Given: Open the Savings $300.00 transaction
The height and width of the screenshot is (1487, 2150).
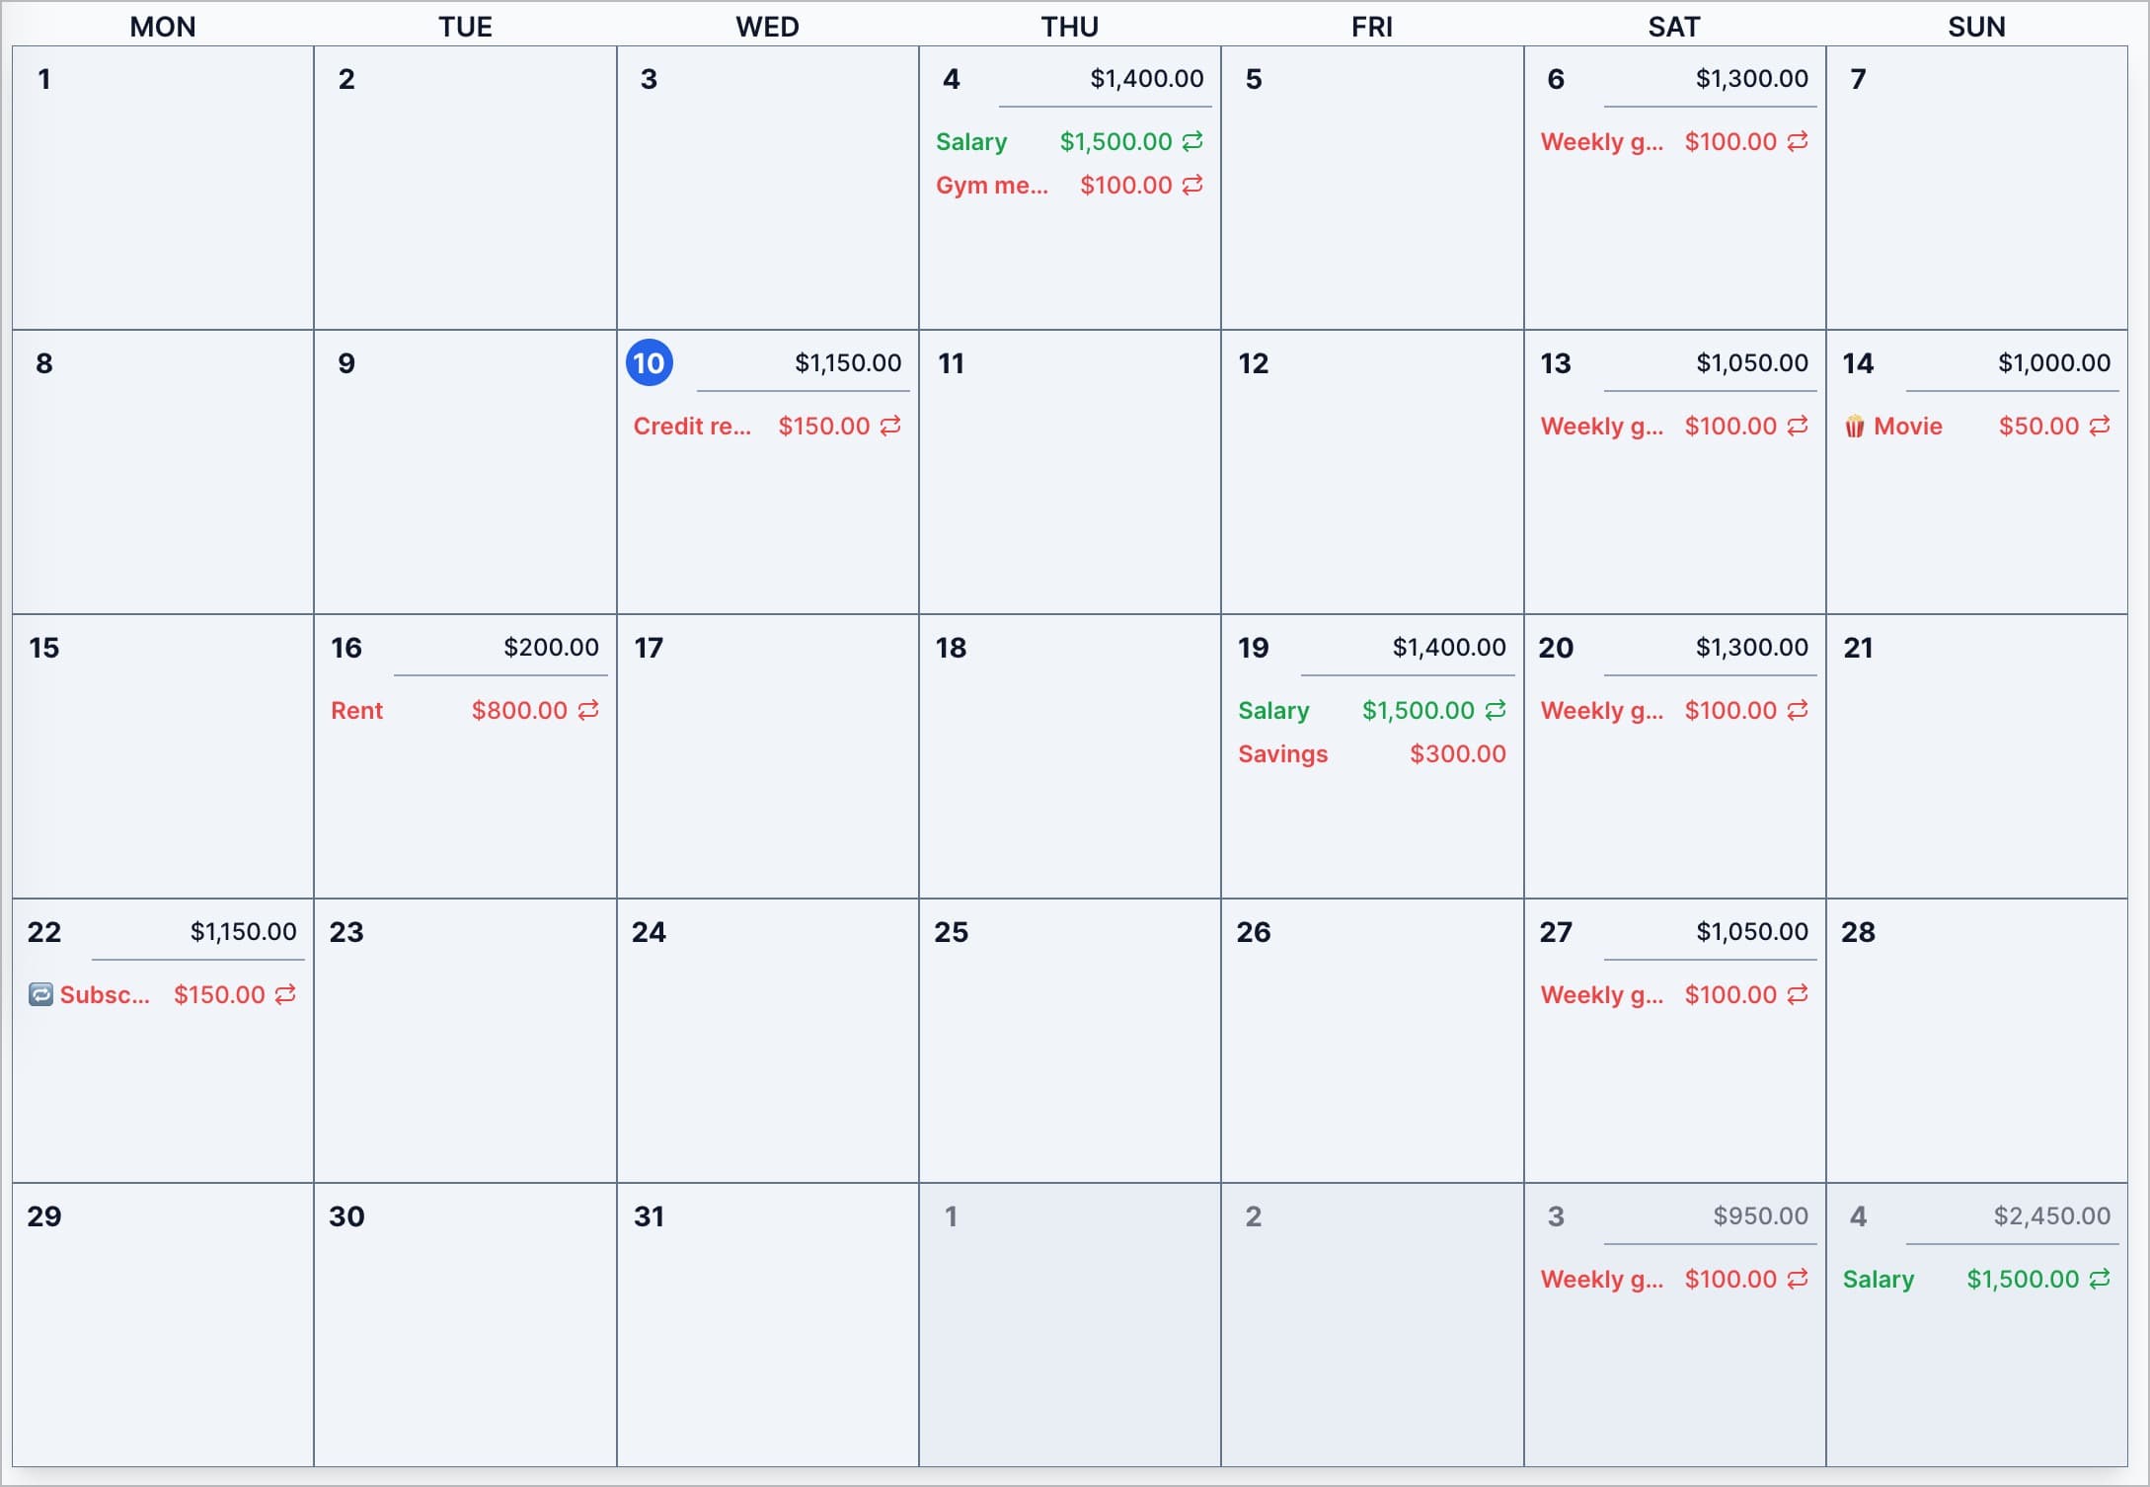Looking at the screenshot, I should point(1371,754).
